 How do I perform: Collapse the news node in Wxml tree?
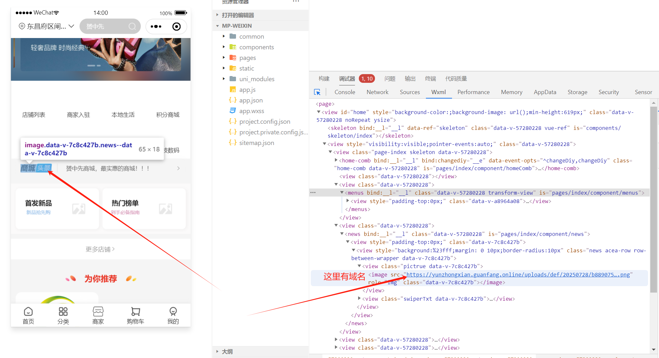pyautogui.click(x=342, y=234)
